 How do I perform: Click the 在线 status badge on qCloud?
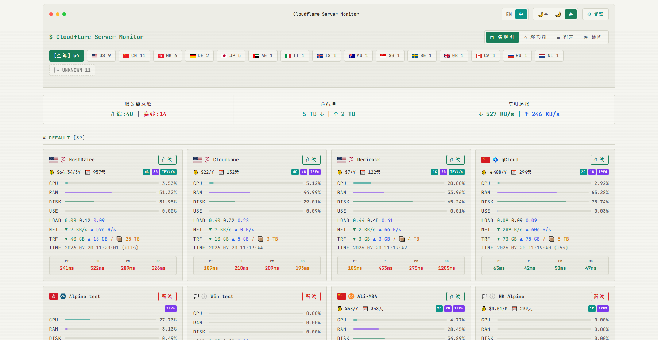click(x=599, y=160)
